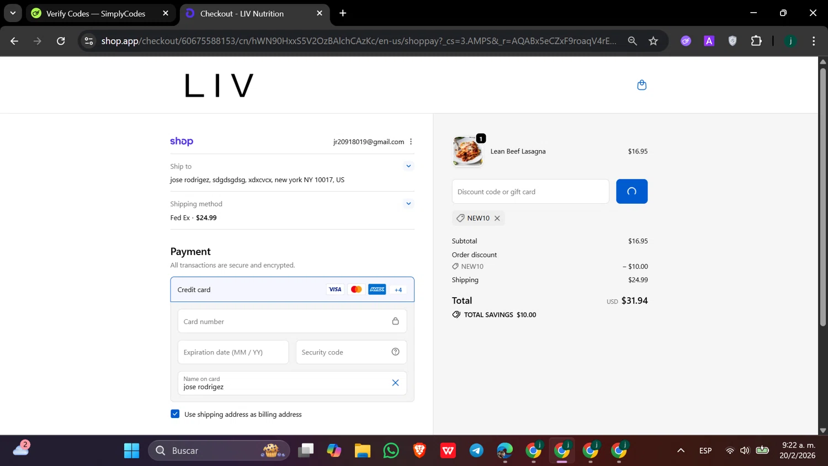
Task: Open the Extensions puzzle menu
Action: 756,41
